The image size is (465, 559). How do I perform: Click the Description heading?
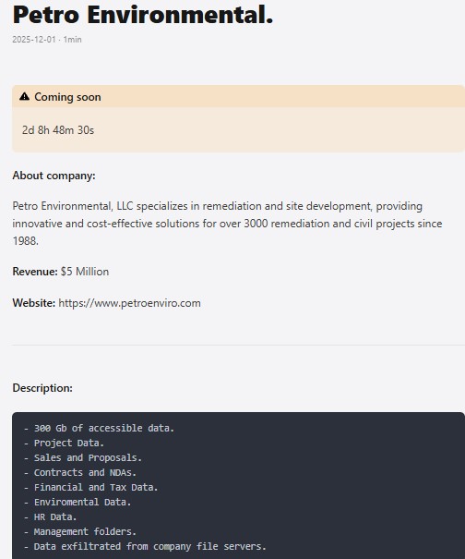42,388
